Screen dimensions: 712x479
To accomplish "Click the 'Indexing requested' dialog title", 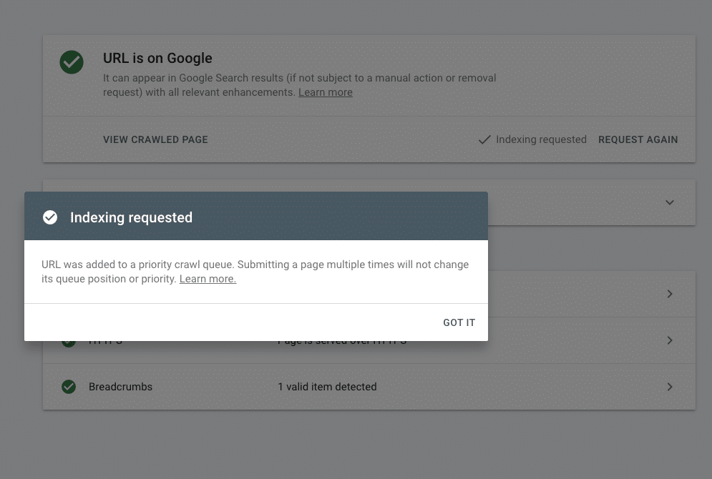I will [x=131, y=217].
